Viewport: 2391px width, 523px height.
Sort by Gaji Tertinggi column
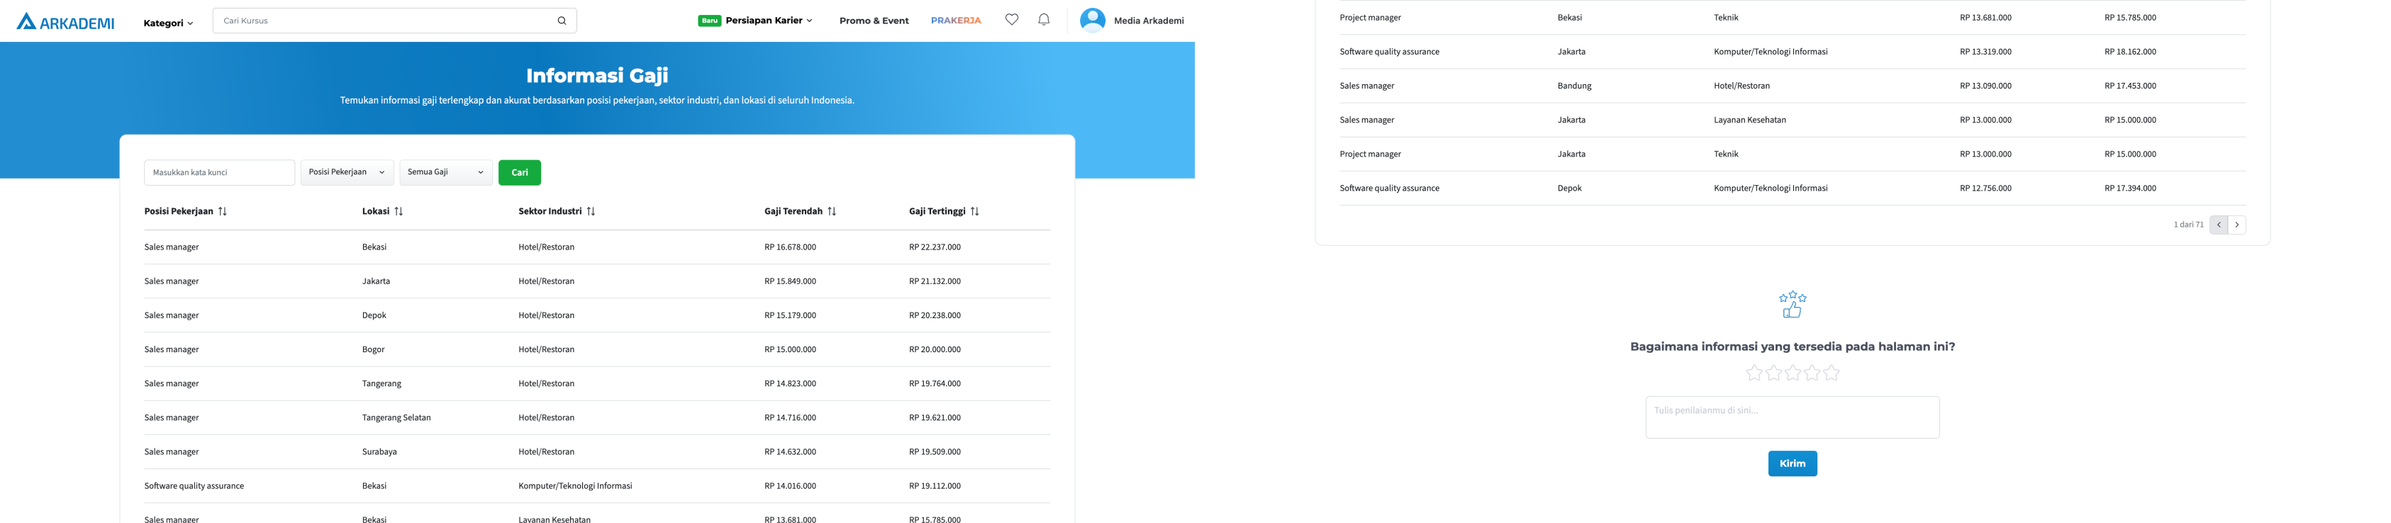pyautogui.click(x=974, y=211)
